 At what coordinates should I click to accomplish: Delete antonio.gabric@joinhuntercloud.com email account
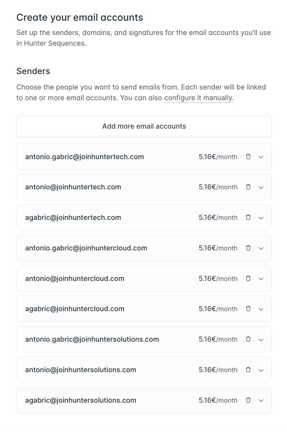coord(248,248)
